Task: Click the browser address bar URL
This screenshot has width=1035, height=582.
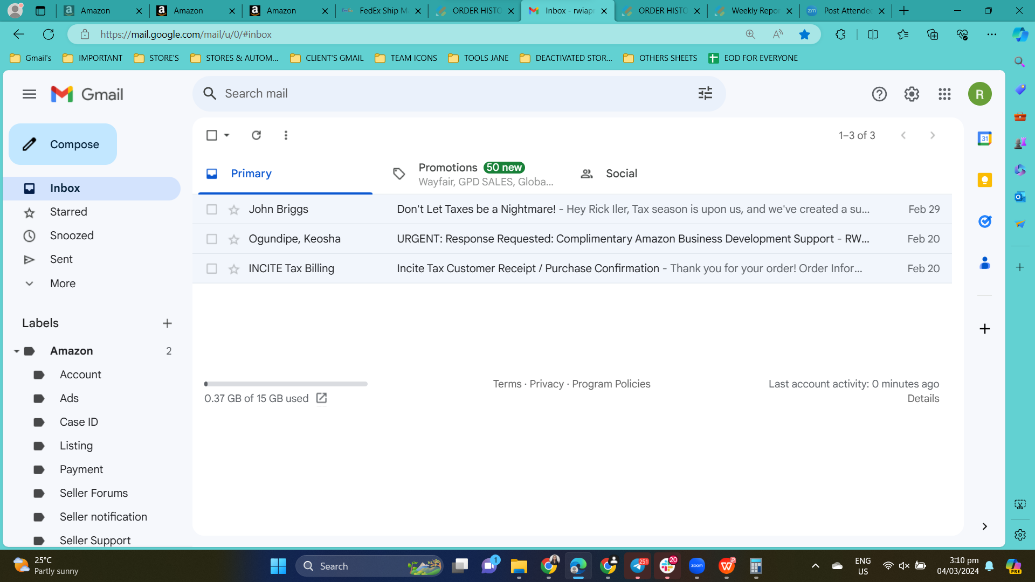Action: click(x=185, y=34)
